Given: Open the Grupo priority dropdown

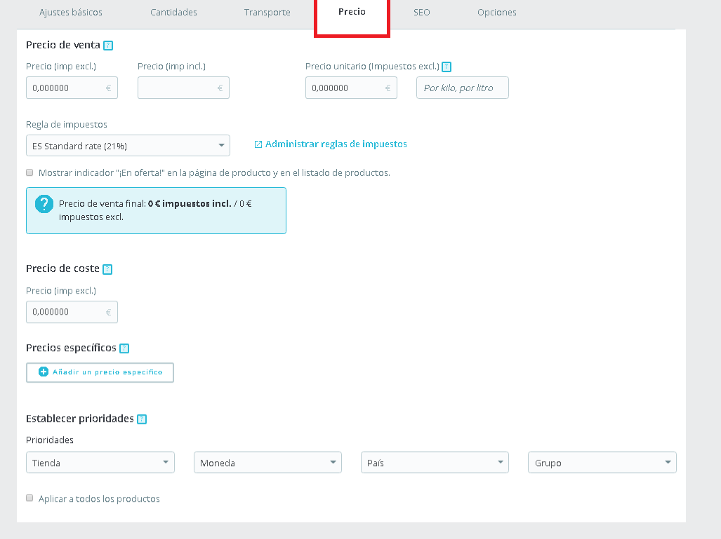Looking at the screenshot, I should point(602,463).
